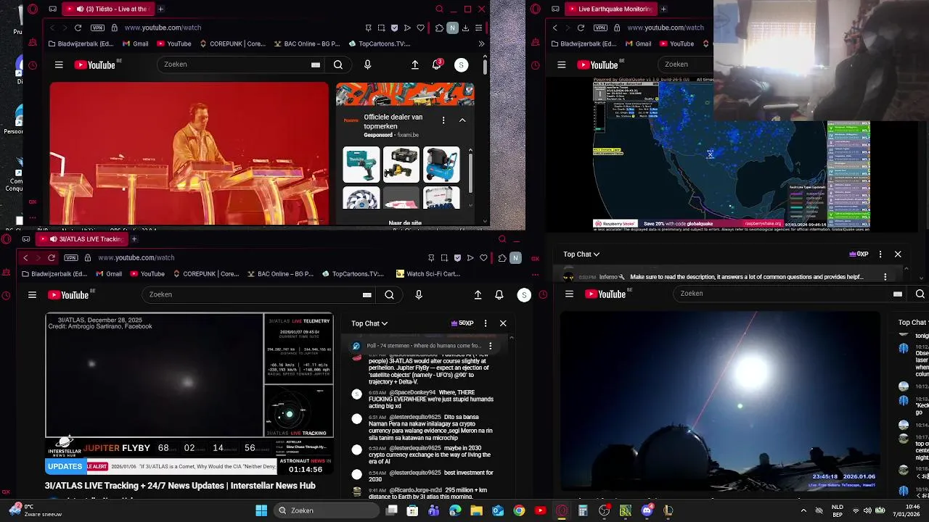Toggle virtual keyboard in 3I/ATLAS search box

(367, 294)
